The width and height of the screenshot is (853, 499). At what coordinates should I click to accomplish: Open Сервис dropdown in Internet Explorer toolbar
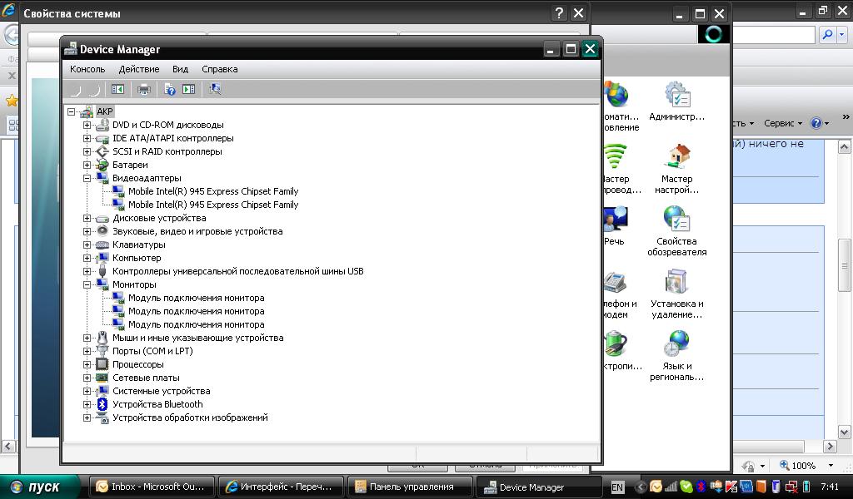click(782, 123)
